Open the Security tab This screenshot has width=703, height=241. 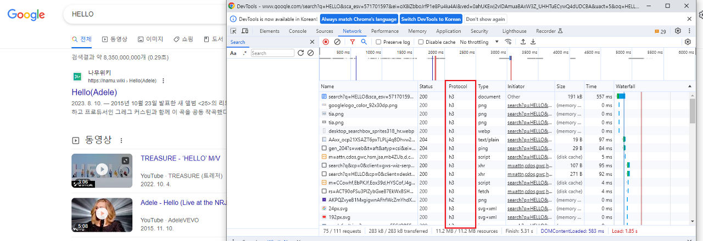point(479,31)
